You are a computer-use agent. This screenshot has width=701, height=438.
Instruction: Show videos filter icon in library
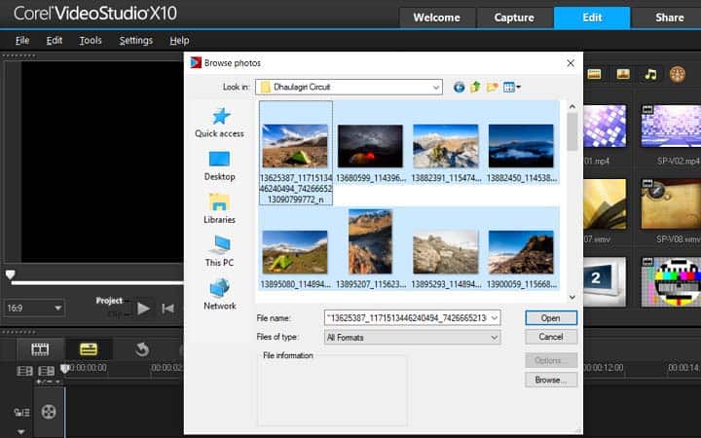pyautogui.click(x=594, y=74)
